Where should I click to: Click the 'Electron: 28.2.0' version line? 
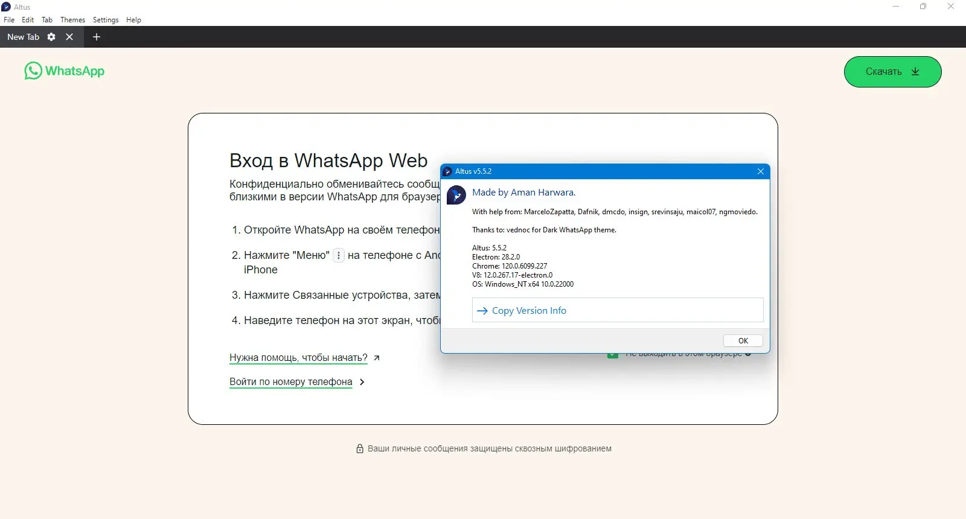pyautogui.click(x=496, y=257)
